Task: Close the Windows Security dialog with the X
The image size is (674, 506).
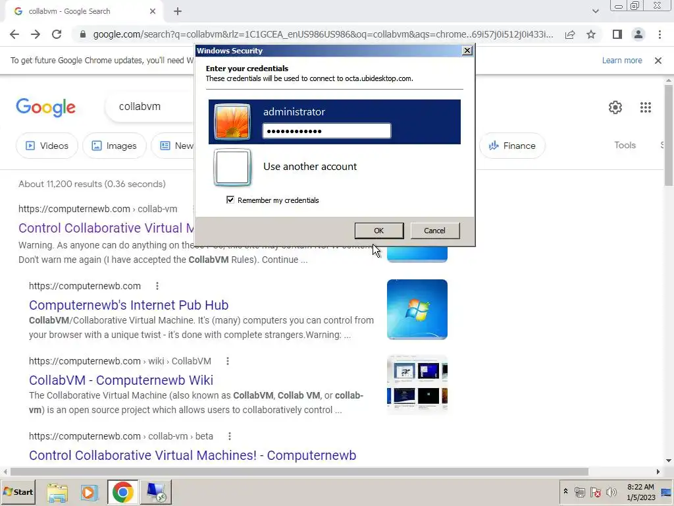Action: pos(467,51)
